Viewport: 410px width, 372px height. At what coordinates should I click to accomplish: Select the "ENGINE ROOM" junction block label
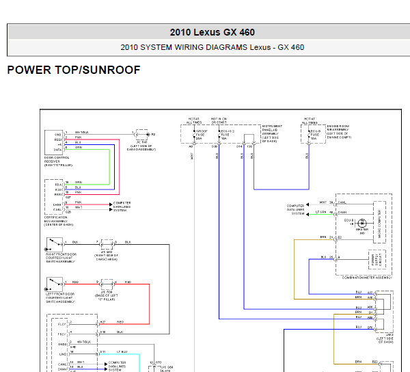[x=338, y=126]
